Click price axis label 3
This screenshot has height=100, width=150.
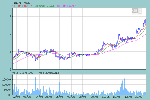(10, 69)
